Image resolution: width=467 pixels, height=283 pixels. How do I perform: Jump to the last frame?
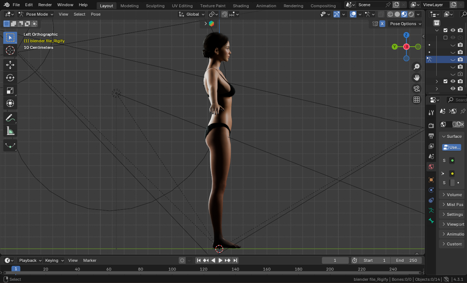pyautogui.click(x=235, y=260)
